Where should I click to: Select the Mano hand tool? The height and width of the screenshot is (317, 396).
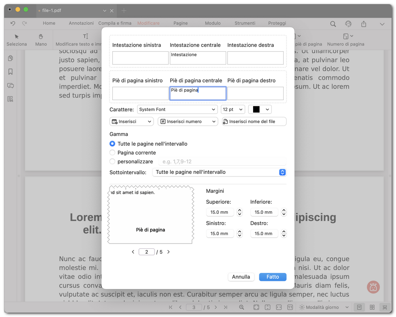coord(41,40)
